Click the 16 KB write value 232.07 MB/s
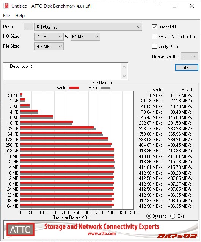Image resolution: width=201 pixels, height=242 pixels. pyautogui.click(x=151, y=123)
